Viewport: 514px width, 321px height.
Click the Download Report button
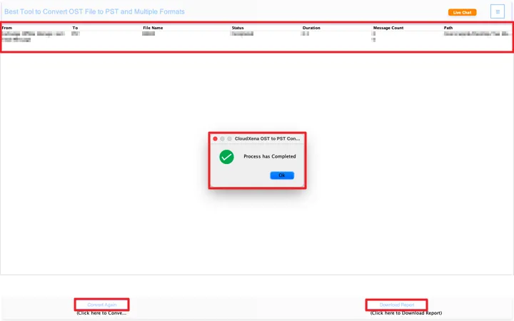[397, 305]
